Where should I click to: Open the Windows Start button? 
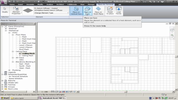click(5, 98)
